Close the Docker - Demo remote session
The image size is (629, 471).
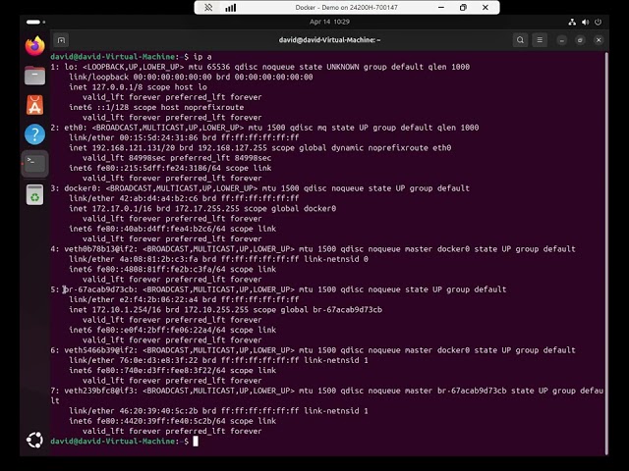tap(486, 8)
